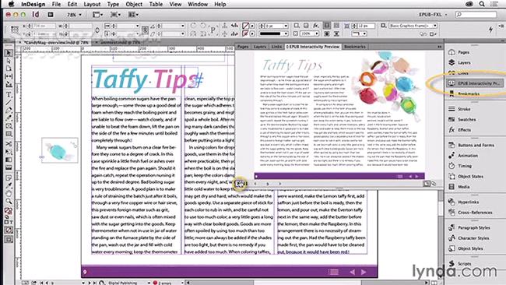
Task: Open the Window menu
Action: click(x=198, y=4)
